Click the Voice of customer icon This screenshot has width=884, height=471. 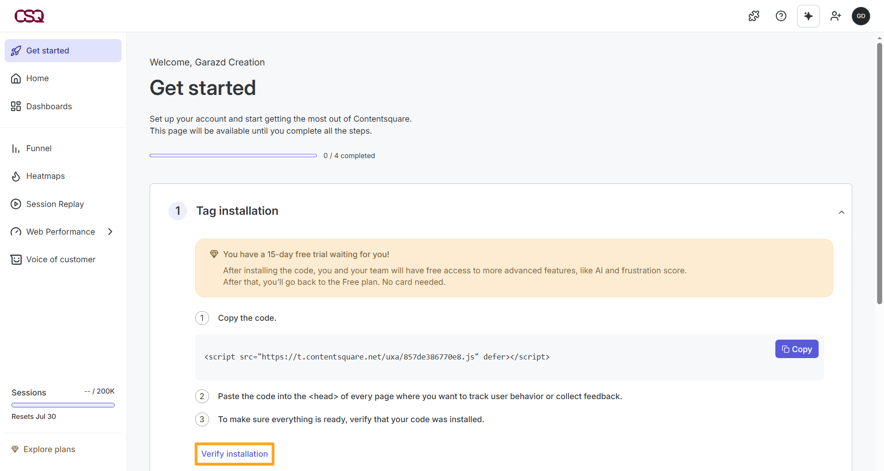click(x=16, y=259)
